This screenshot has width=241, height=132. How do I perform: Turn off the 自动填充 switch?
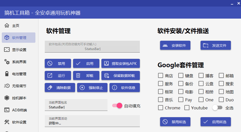tap(117, 106)
